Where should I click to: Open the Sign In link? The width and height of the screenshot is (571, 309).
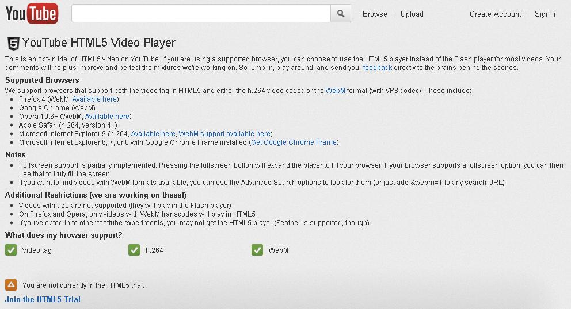(x=546, y=14)
